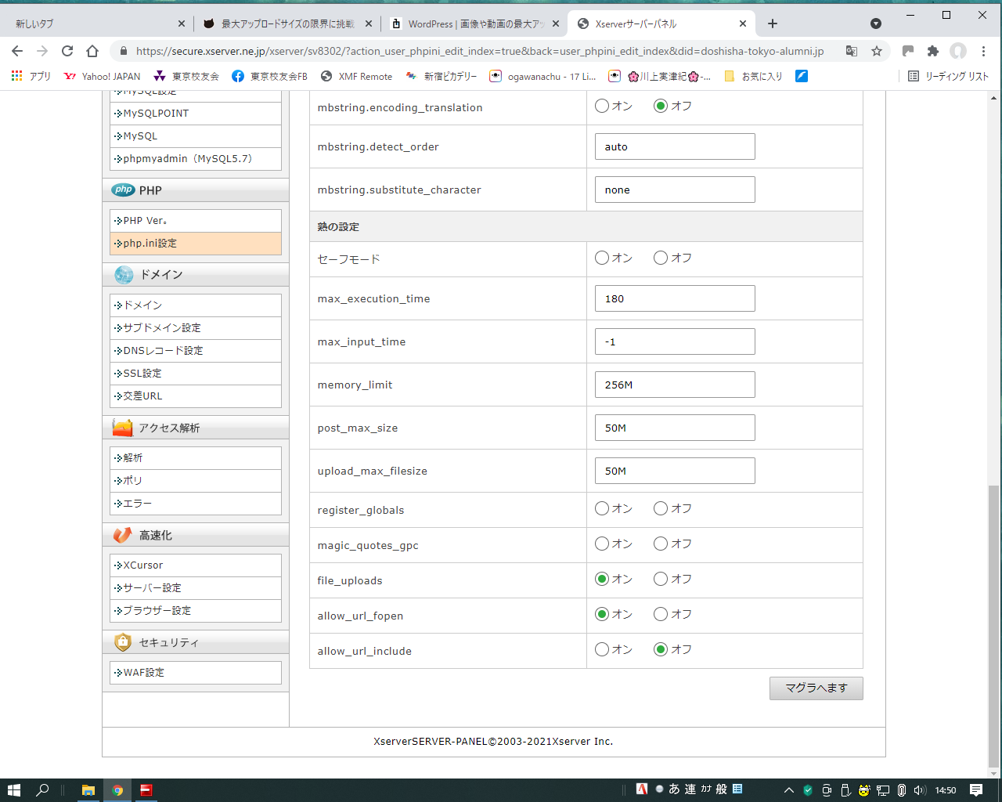The image size is (1002, 802).
Task: Set file_uploads radio to オフ
Action: [661, 579]
